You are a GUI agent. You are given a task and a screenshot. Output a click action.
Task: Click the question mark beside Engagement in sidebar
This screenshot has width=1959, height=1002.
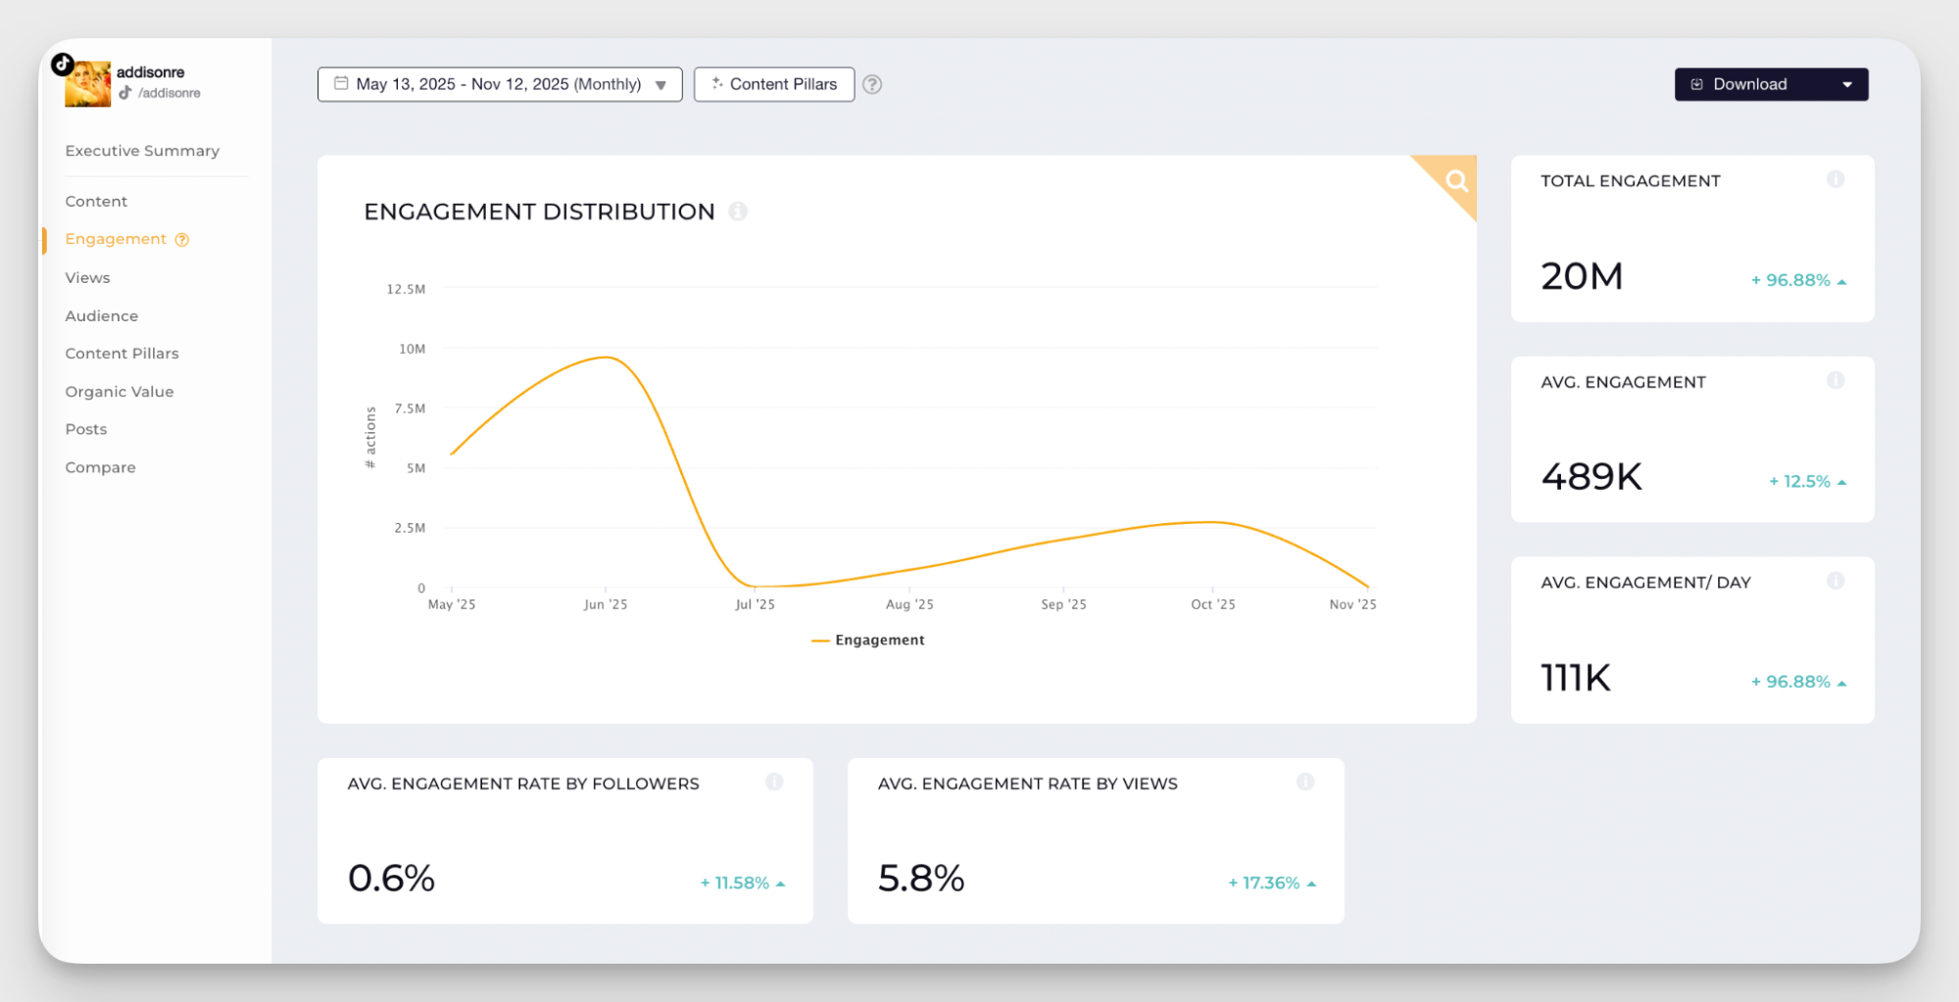click(181, 239)
